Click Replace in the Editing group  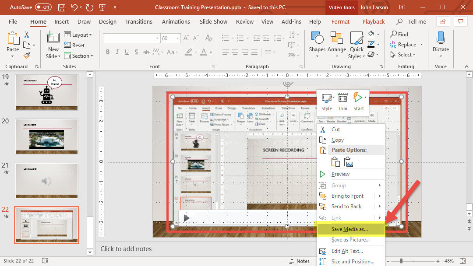pyautogui.click(x=406, y=45)
